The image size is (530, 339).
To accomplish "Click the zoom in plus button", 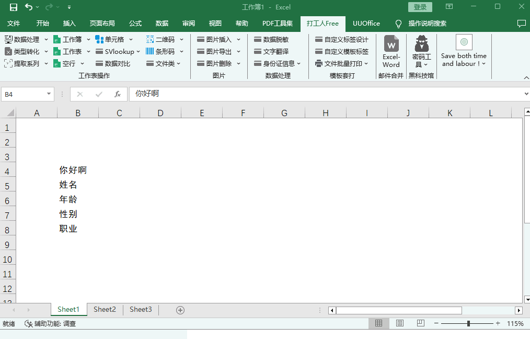I will pos(498,323).
